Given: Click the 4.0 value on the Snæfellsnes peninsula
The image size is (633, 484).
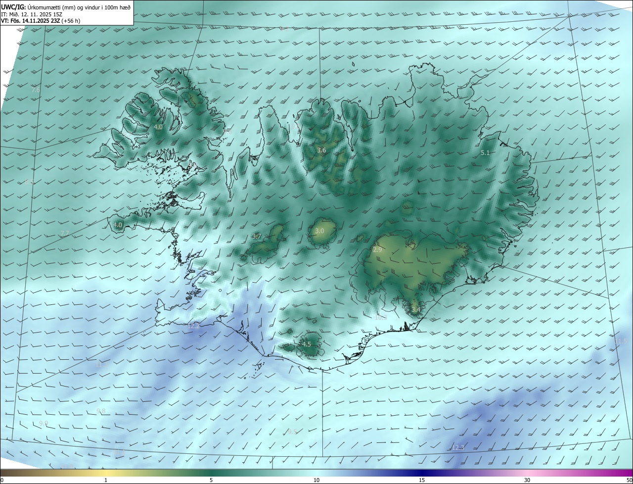Looking at the screenshot, I should [118, 225].
